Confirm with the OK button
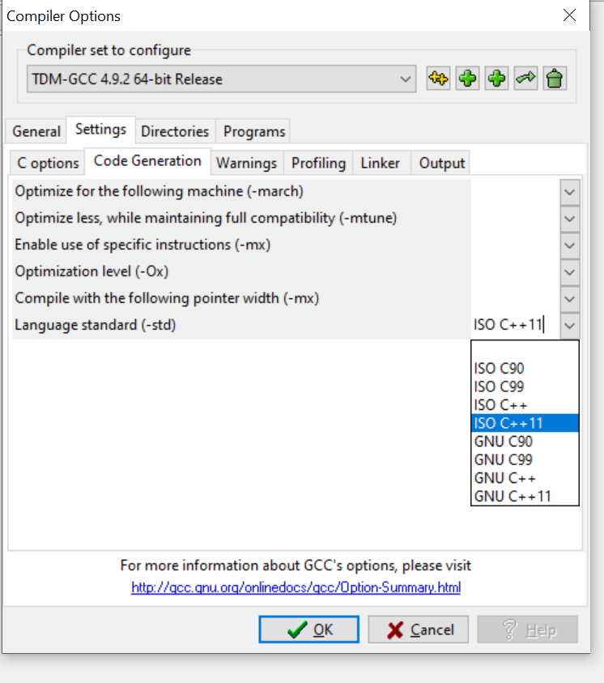The image size is (604, 683). [x=309, y=630]
